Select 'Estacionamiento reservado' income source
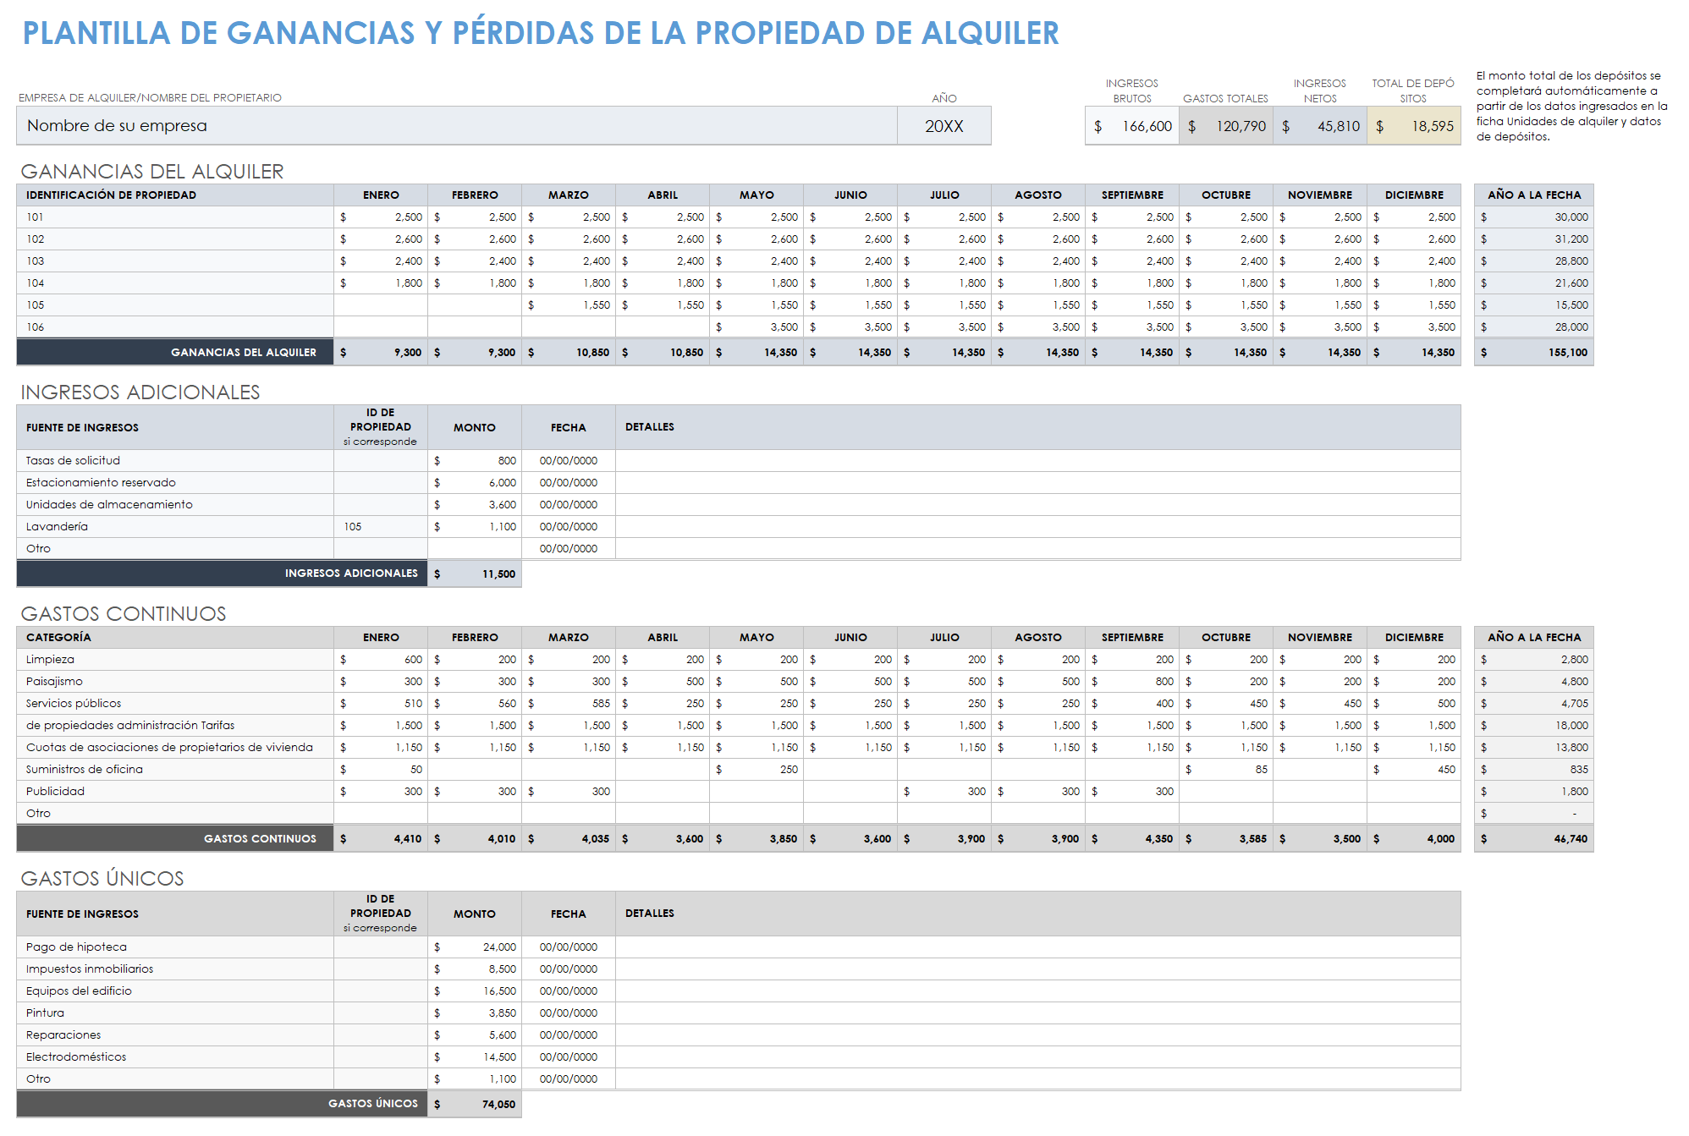Image resolution: width=1689 pixels, height=1136 pixels. click(175, 483)
